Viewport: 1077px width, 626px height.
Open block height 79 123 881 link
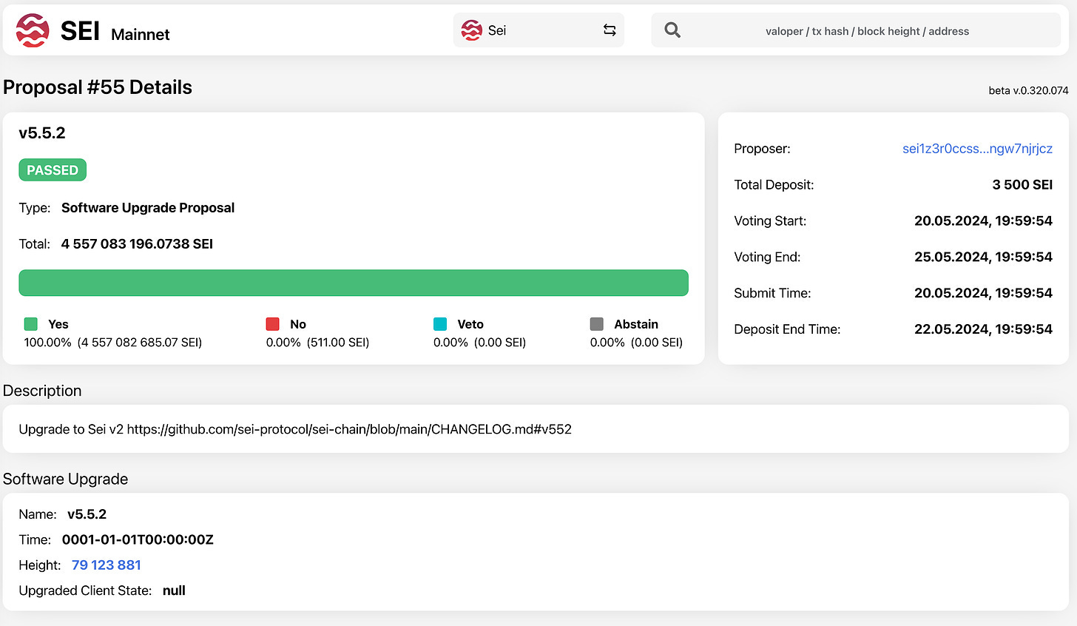[x=107, y=565]
